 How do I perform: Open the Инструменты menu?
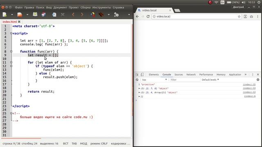[x=102, y=7]
